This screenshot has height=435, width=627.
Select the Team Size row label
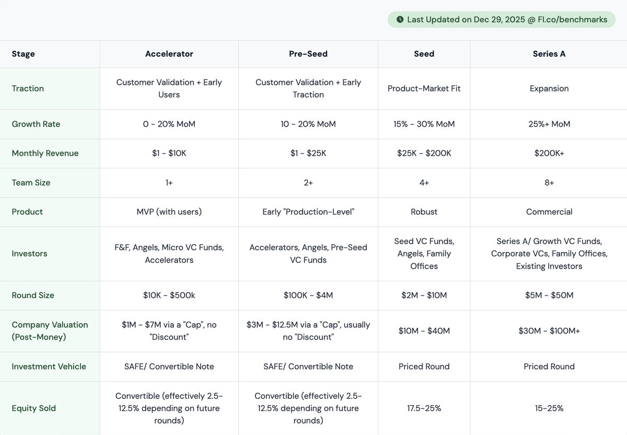point(31,182)
